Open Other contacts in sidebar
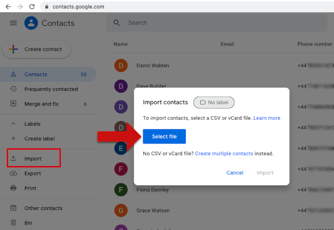Image resolution: width=334 pixels, height=230 pixels. coord(43,208)
